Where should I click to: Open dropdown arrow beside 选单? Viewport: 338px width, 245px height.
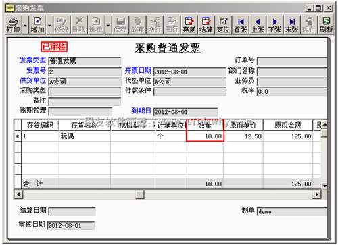[x=108, y=25]
